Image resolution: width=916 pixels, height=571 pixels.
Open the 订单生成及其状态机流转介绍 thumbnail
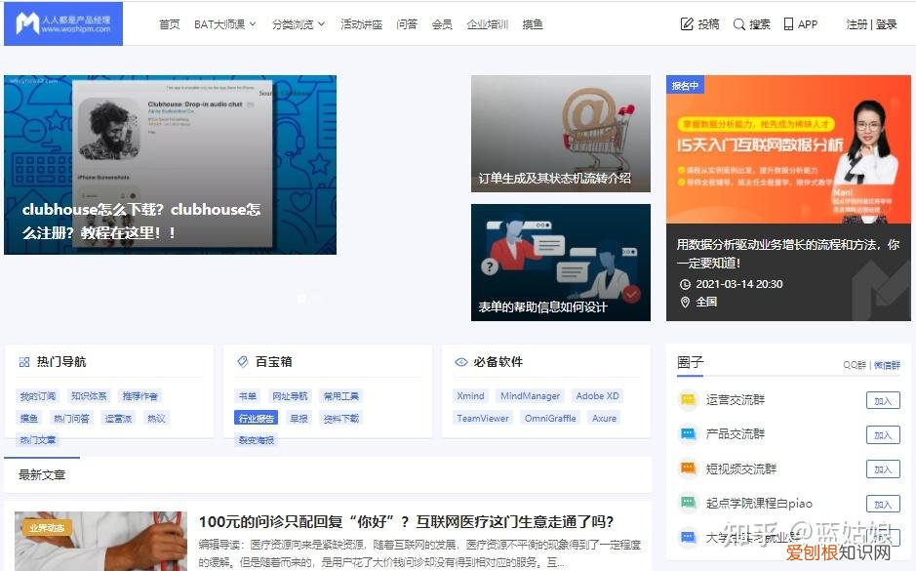coord(560,133)
